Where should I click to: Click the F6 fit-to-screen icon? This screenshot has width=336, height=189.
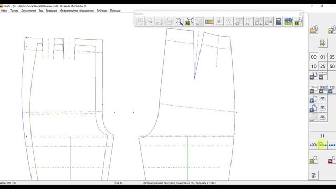(189, 22)
